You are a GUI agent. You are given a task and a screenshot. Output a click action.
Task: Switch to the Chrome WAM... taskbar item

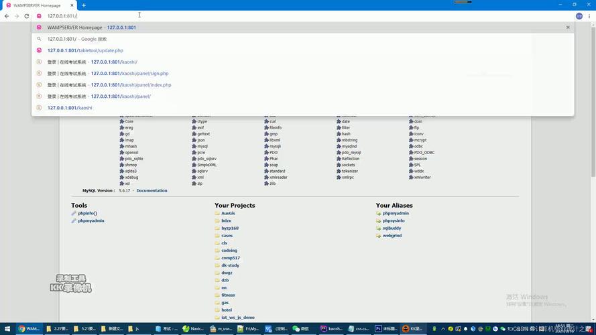pos(29,328)
